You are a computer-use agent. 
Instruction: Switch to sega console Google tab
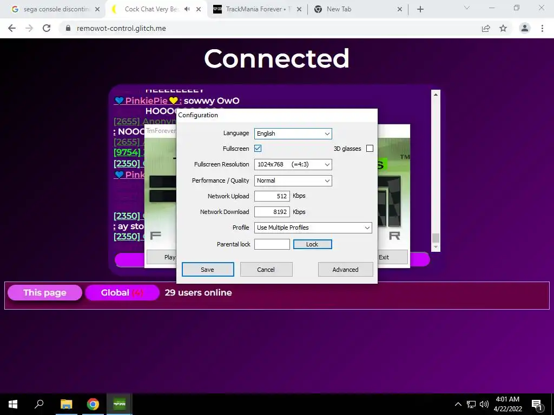53,9
